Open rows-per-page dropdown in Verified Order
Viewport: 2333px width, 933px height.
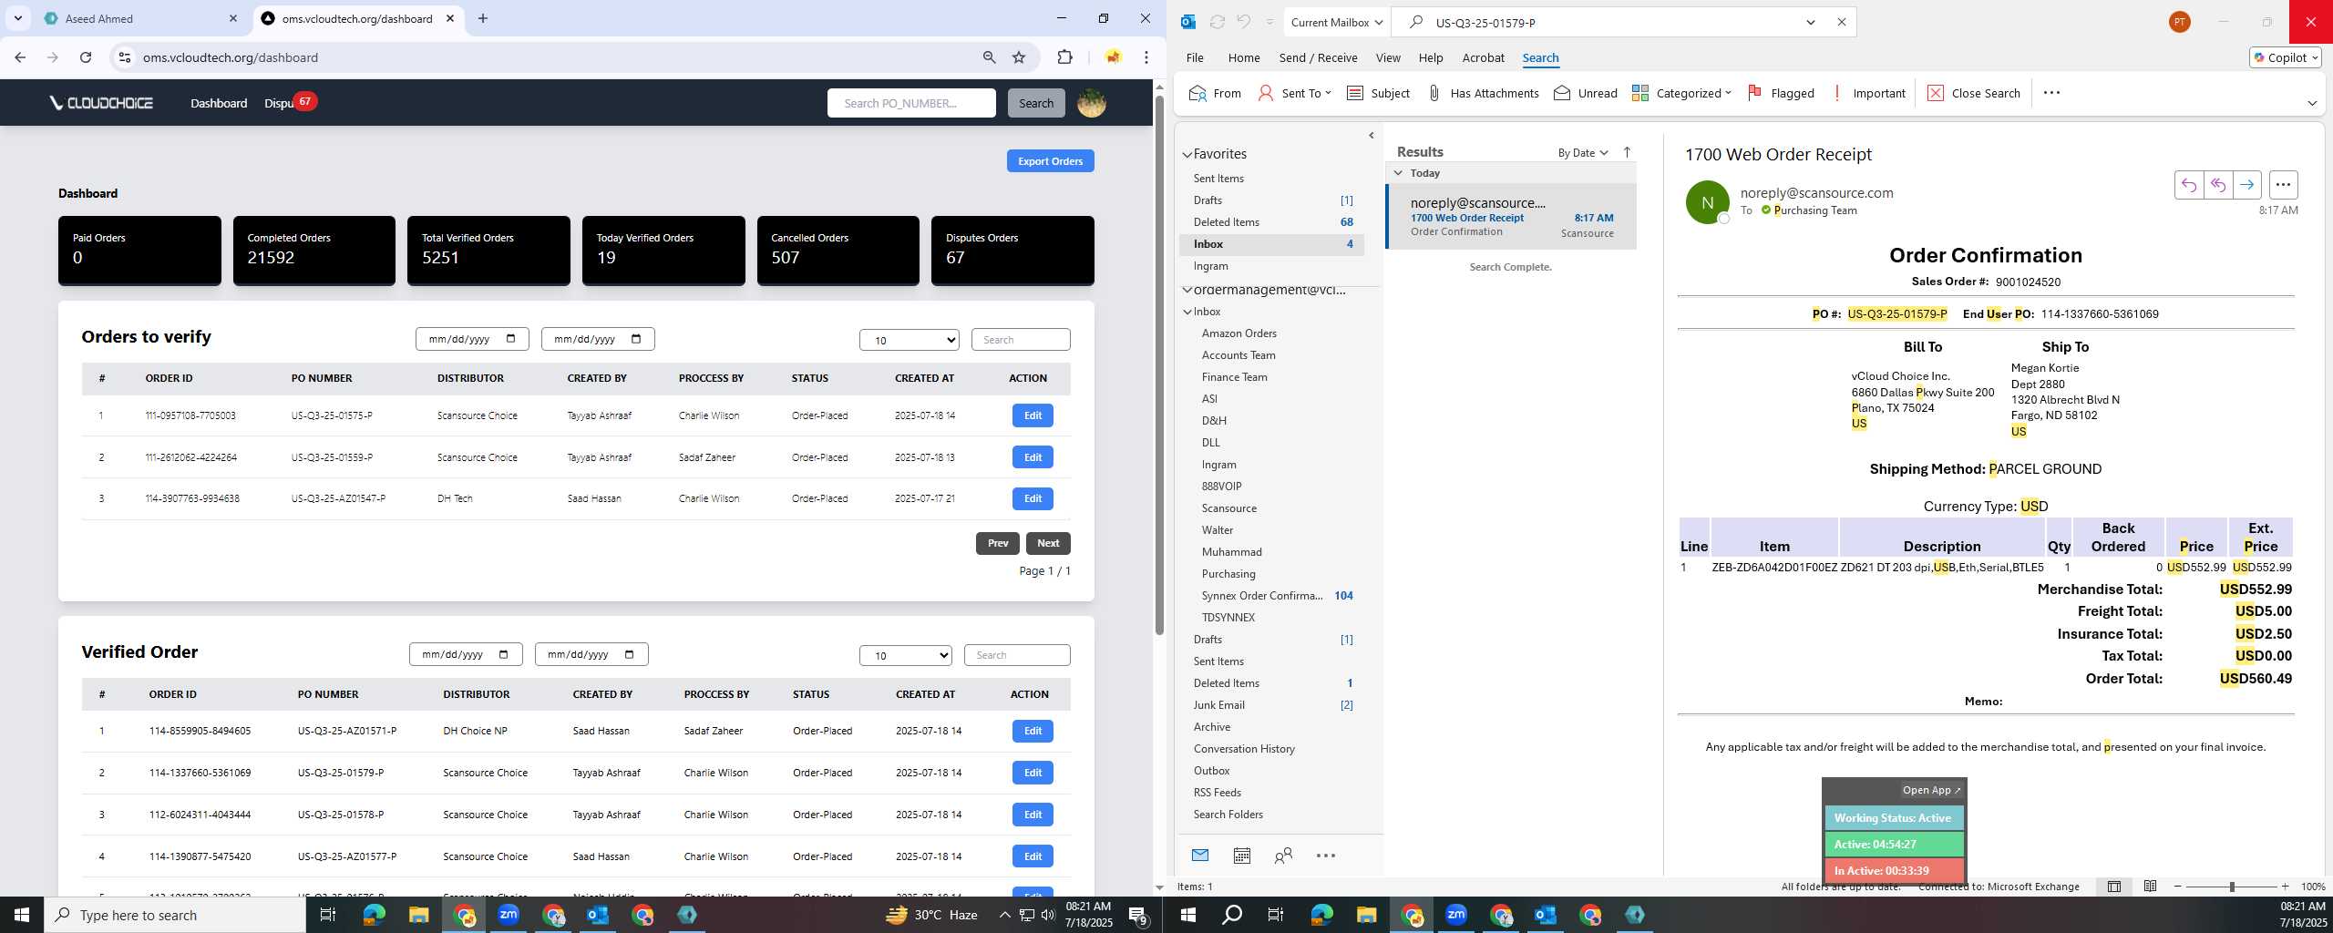(905, 655)
